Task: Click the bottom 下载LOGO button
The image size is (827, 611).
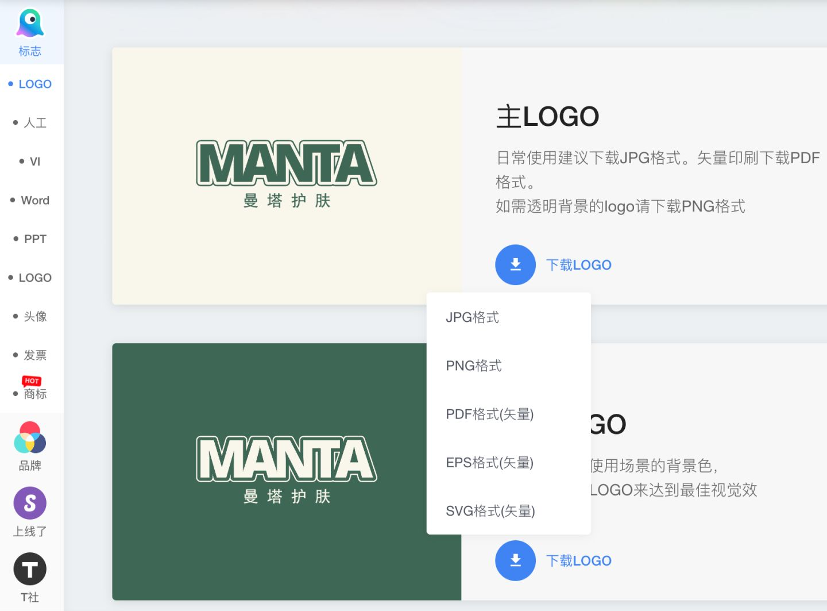Action: (x=578, y=560)
